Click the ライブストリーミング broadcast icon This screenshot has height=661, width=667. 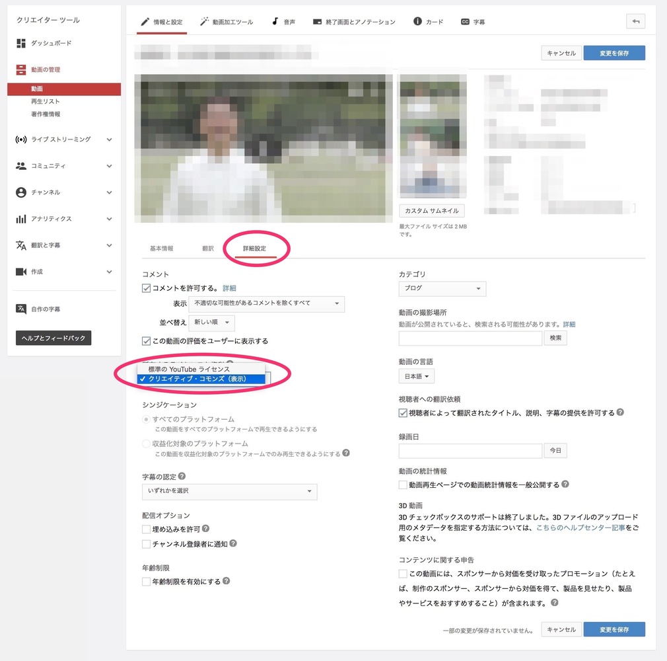(21, 139)
